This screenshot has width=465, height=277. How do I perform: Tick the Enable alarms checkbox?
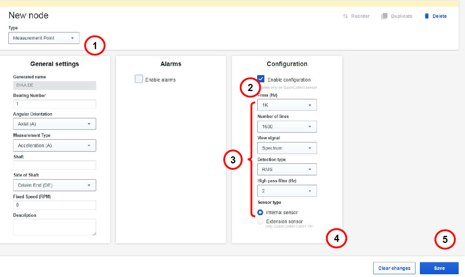(139, 79)
